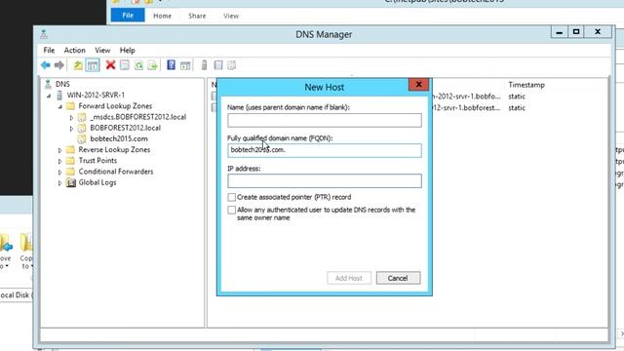The height and width of the screenshot is (351, 624).
Task: Click the Cancel button in New Host
Action: click(398, 278)
